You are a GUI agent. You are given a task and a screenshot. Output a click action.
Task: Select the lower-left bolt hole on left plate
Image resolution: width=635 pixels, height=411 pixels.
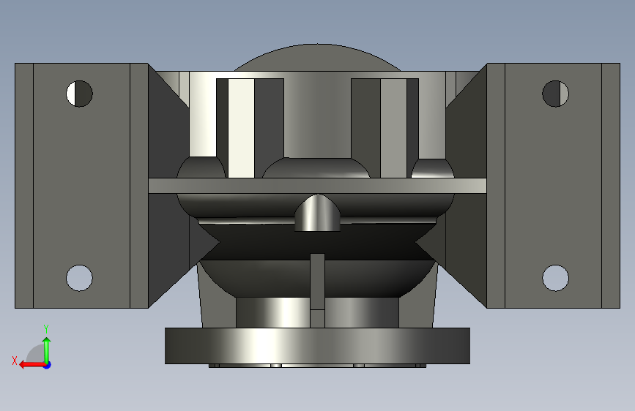(x=79, y=278)
